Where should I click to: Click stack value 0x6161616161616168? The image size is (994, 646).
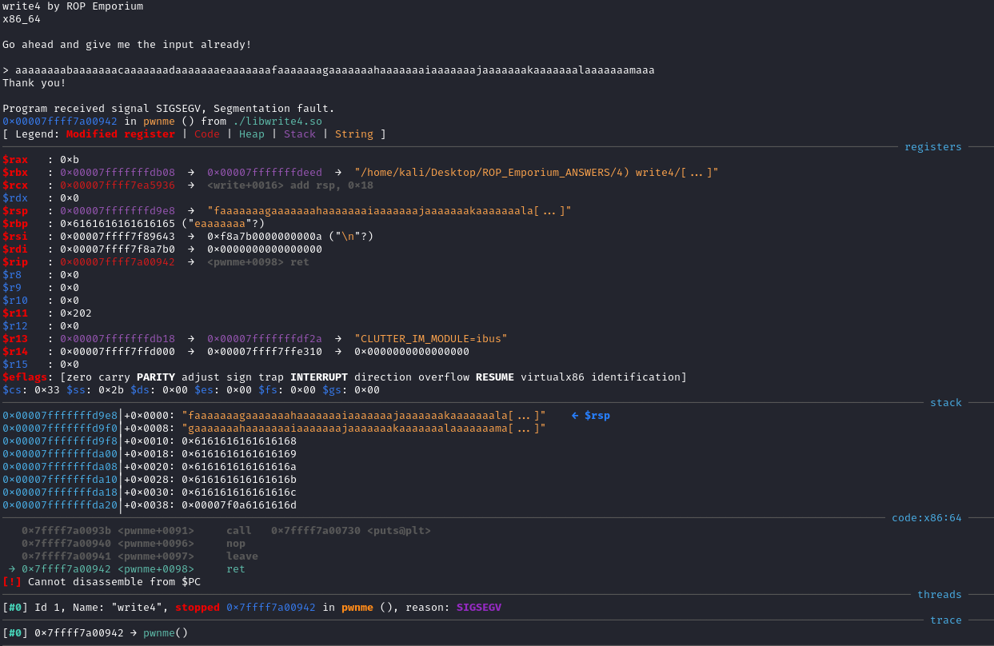coord(239,441)
